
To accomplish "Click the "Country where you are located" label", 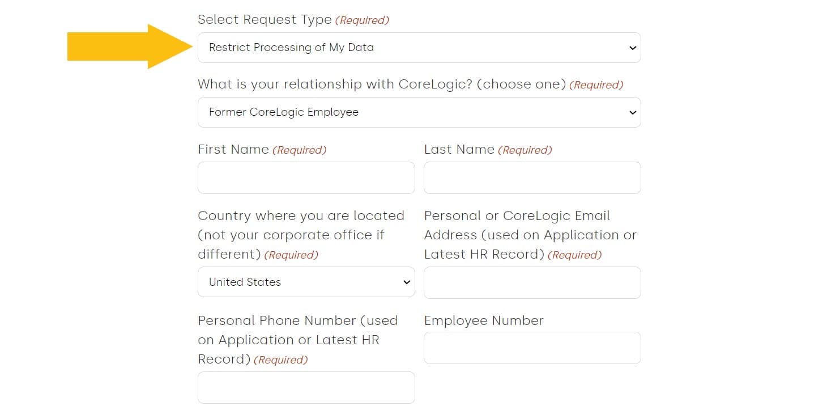I will tap(301, 216).
